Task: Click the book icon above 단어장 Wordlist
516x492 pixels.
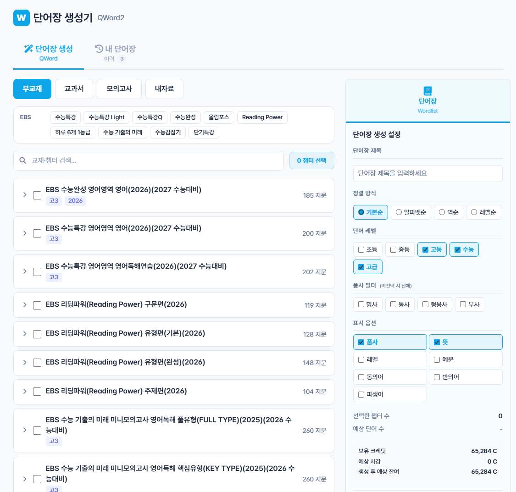Action: (x=427, y=90)
